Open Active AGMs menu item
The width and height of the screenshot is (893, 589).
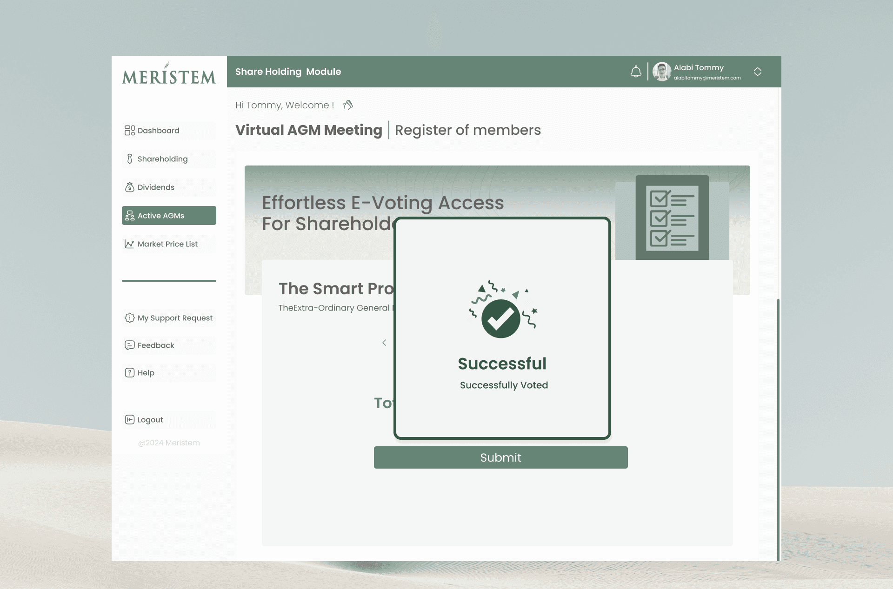pos(169,216)
